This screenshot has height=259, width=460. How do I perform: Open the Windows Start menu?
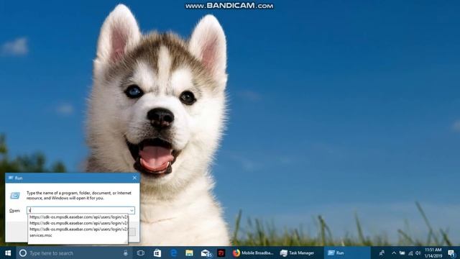tap(8, 253)
